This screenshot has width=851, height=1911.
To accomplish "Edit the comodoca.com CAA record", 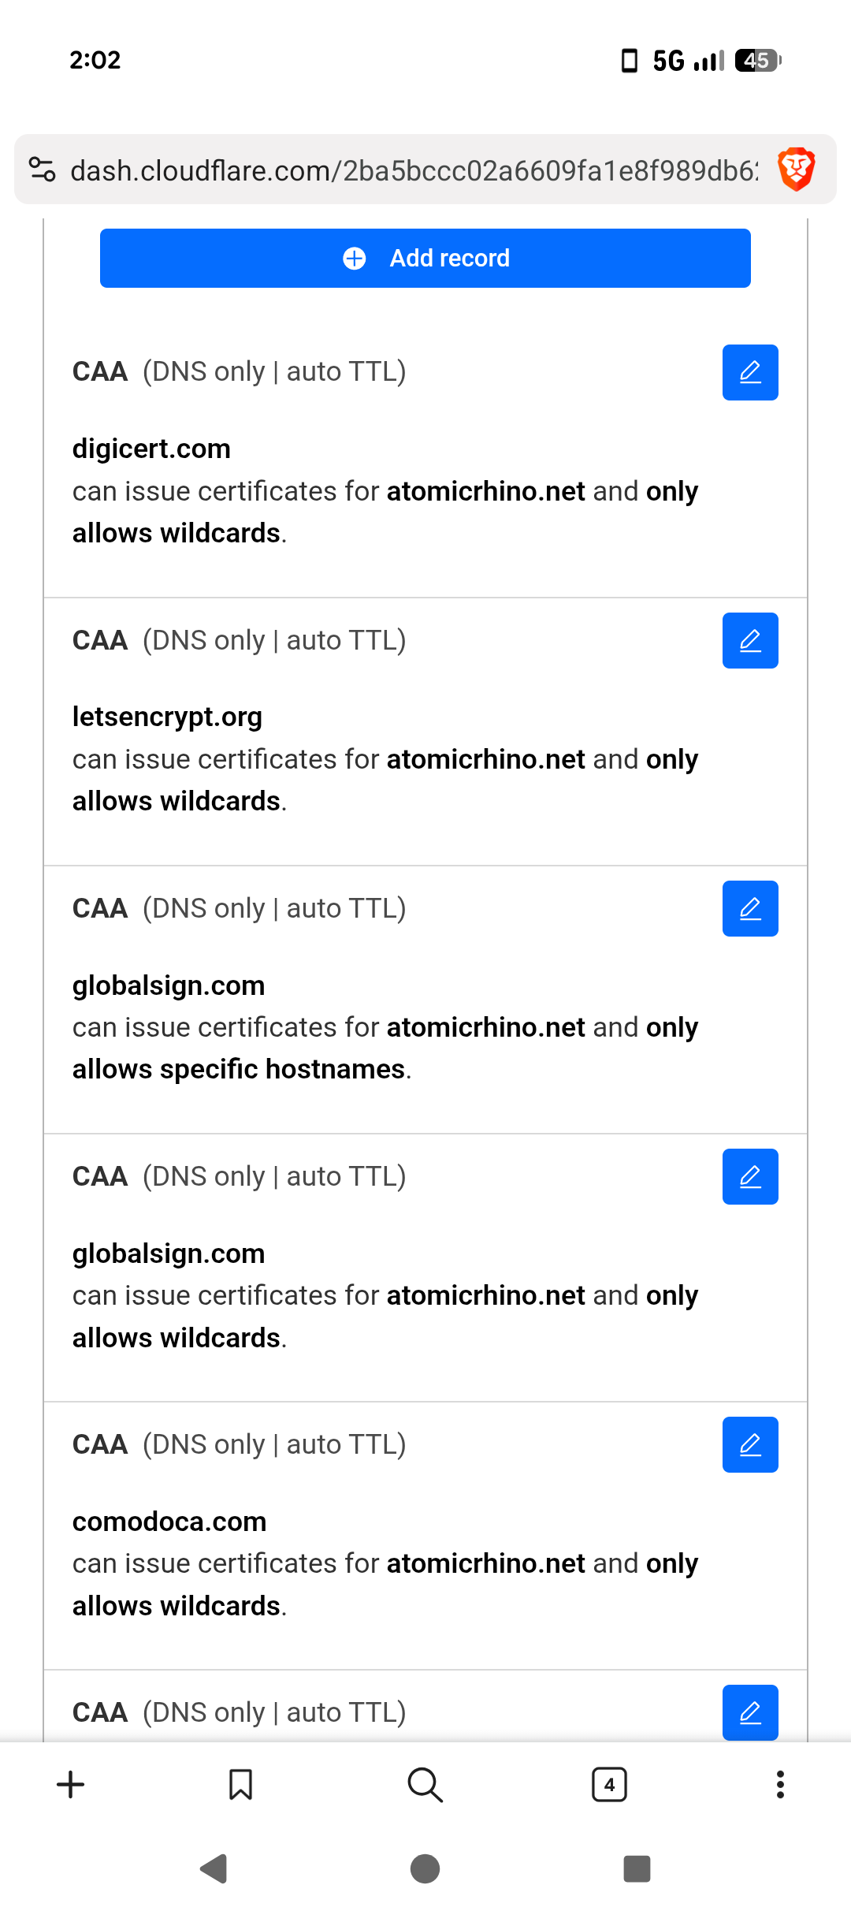I will [750, 1444].
